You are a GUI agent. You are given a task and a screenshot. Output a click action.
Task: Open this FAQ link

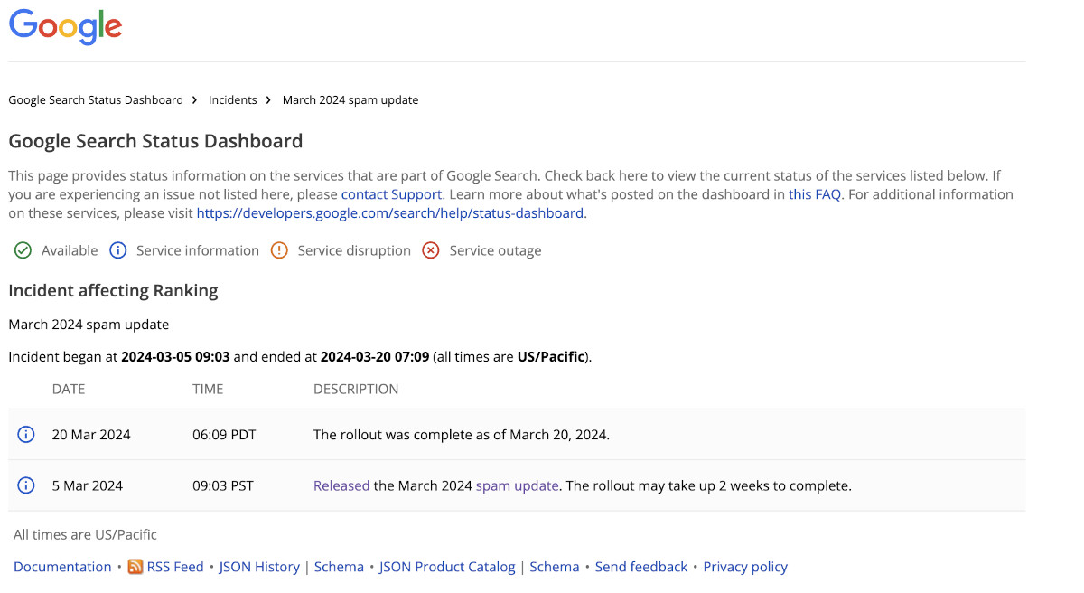pos(814,193)
